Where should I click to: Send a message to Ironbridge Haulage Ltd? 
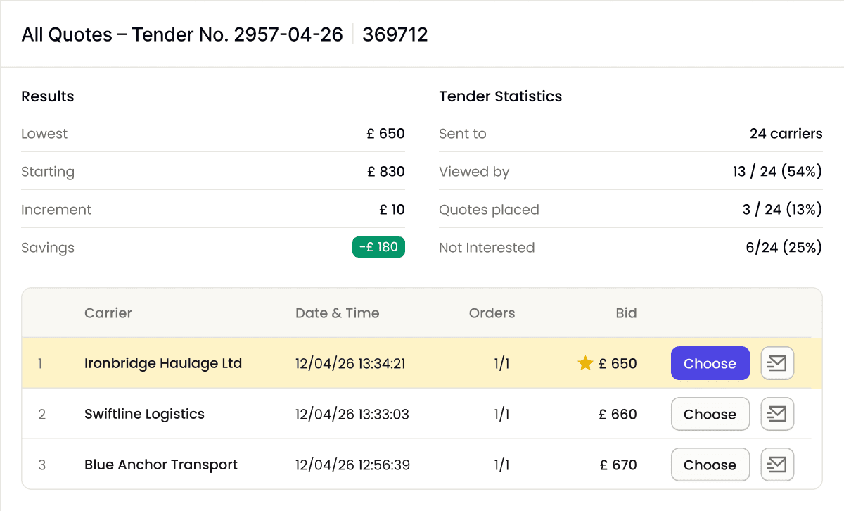pyautogui.click(x=776, y=362)
